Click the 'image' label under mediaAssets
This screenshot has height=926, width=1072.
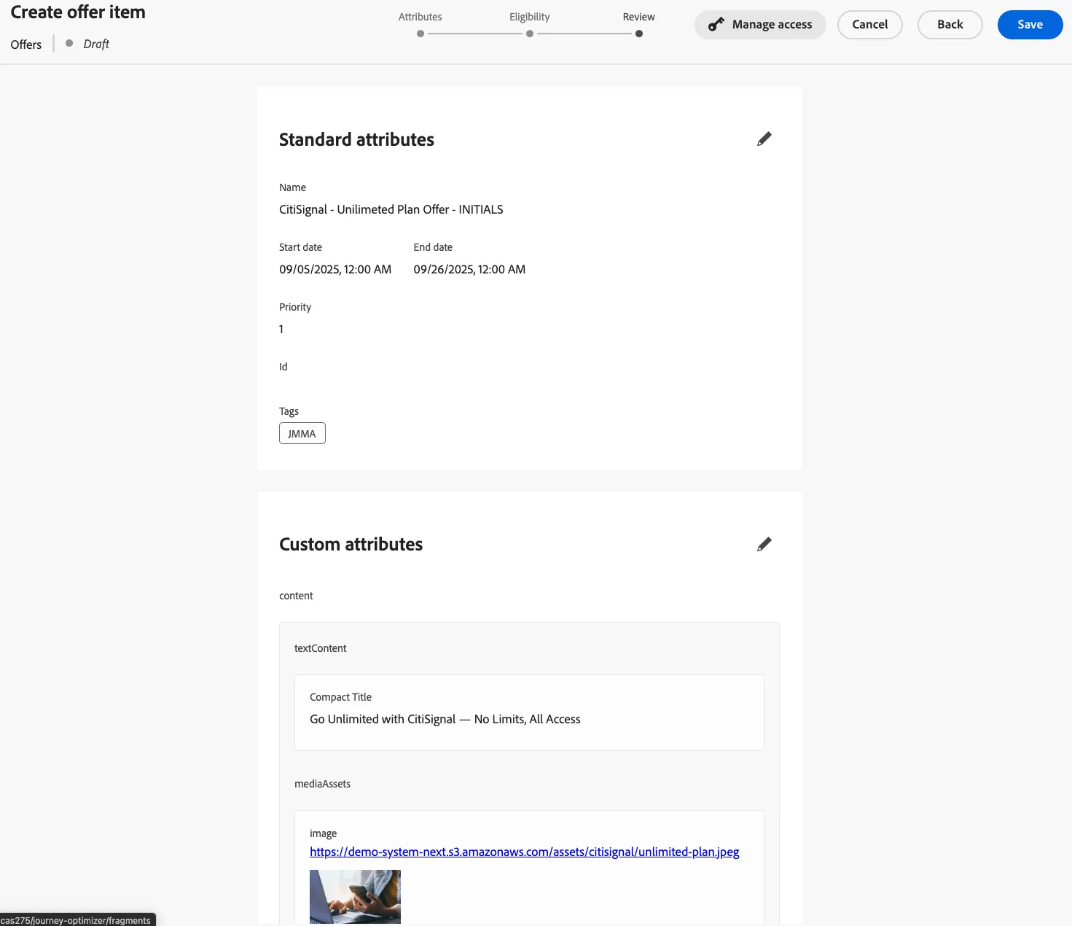pyautogui.click(x=323, y=833)
